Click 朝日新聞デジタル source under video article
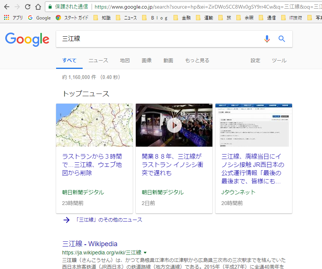 [163, 192]
